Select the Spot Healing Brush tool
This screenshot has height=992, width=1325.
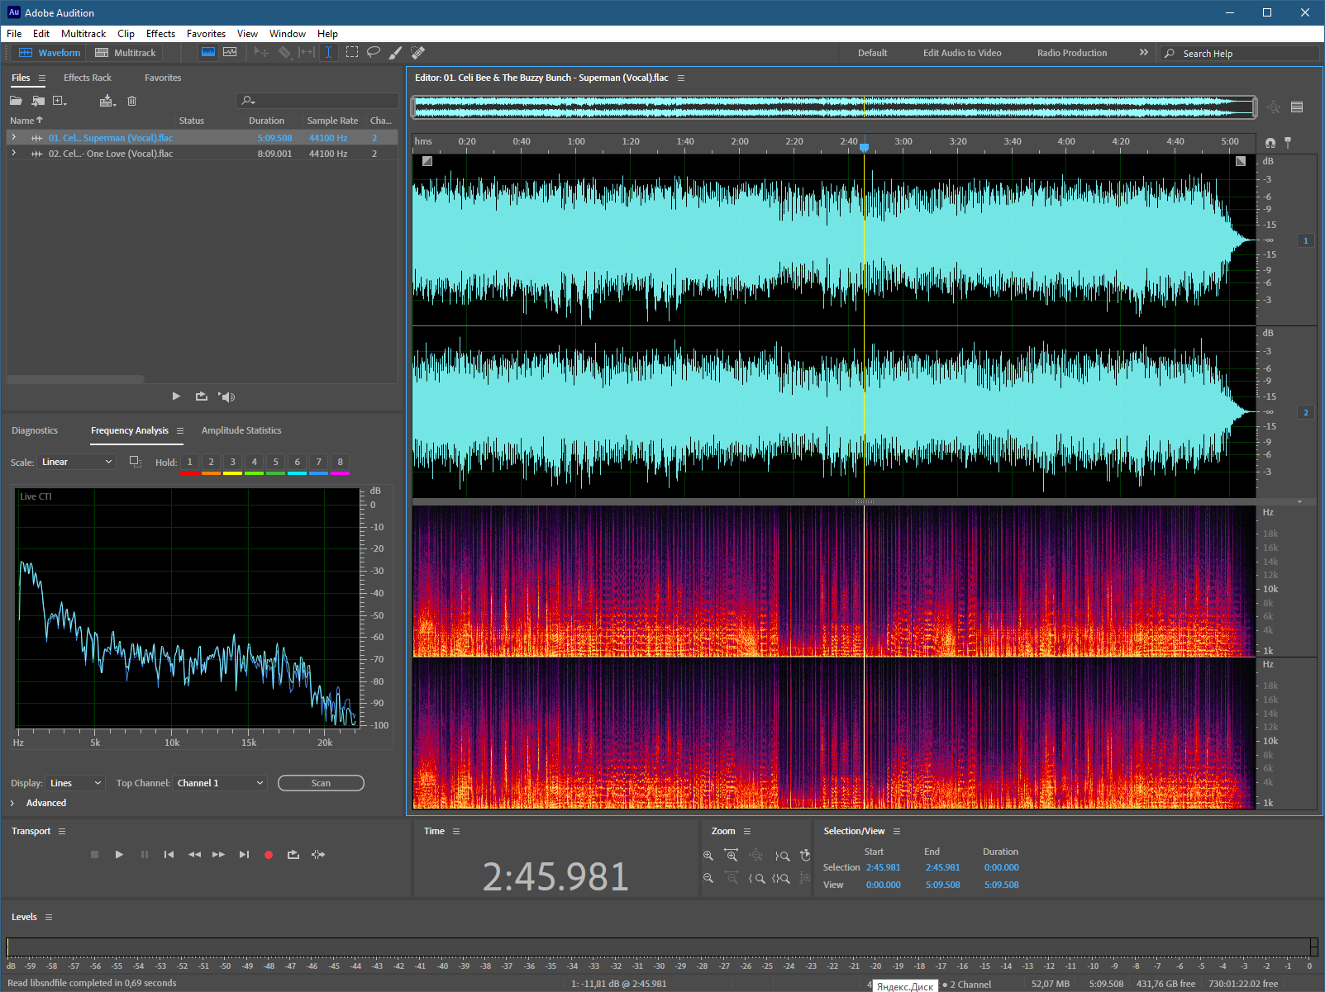417,52
